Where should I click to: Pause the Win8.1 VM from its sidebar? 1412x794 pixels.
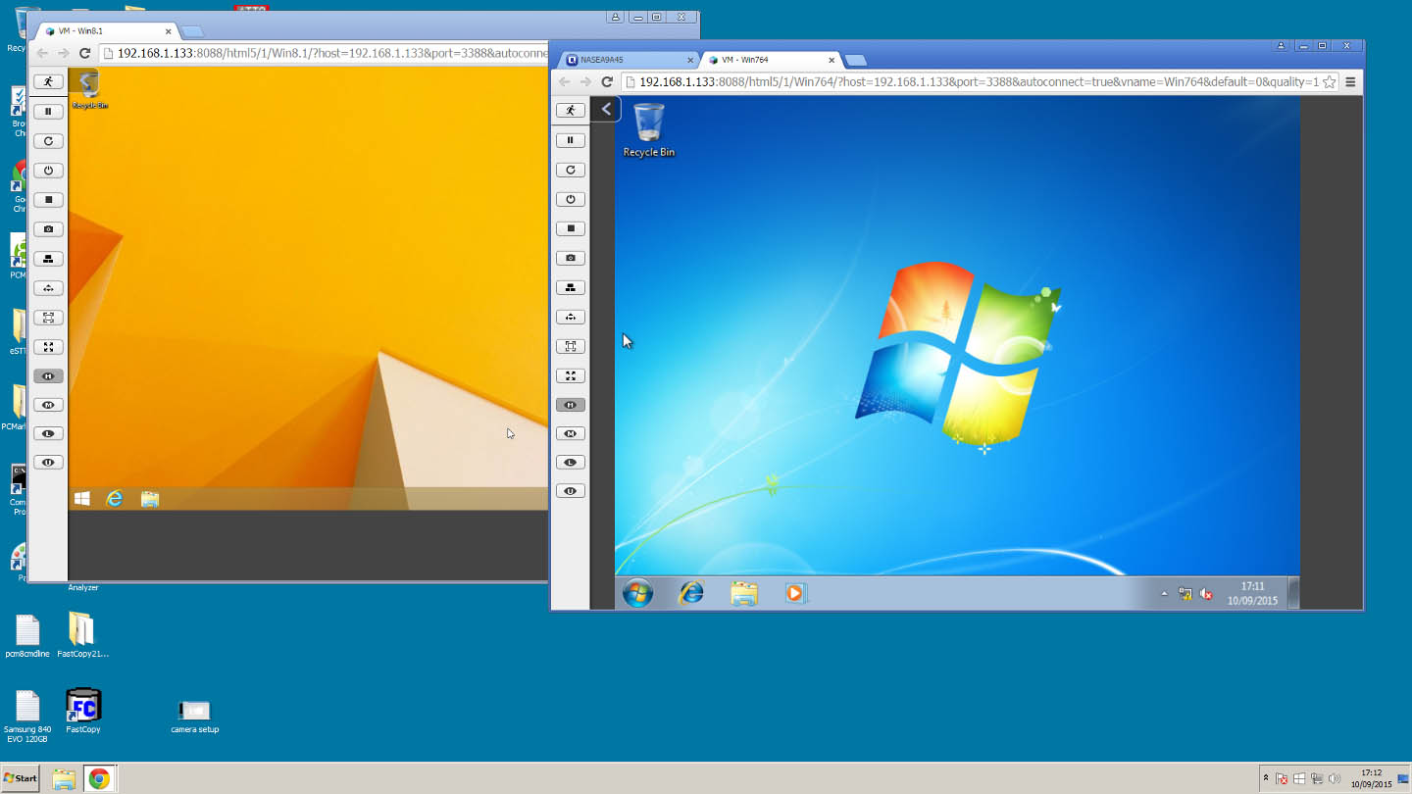click(48, 112)
